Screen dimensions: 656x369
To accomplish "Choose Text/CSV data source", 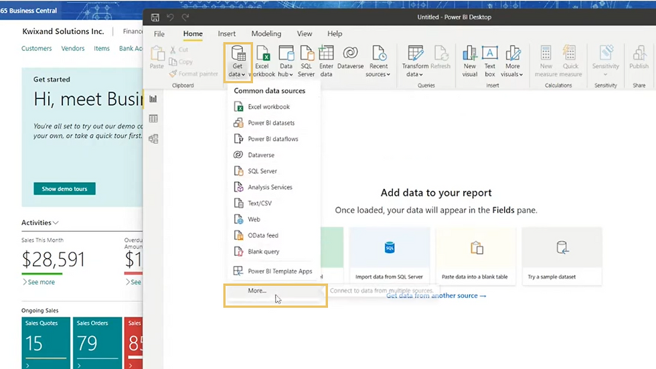I will coord(274,204).
